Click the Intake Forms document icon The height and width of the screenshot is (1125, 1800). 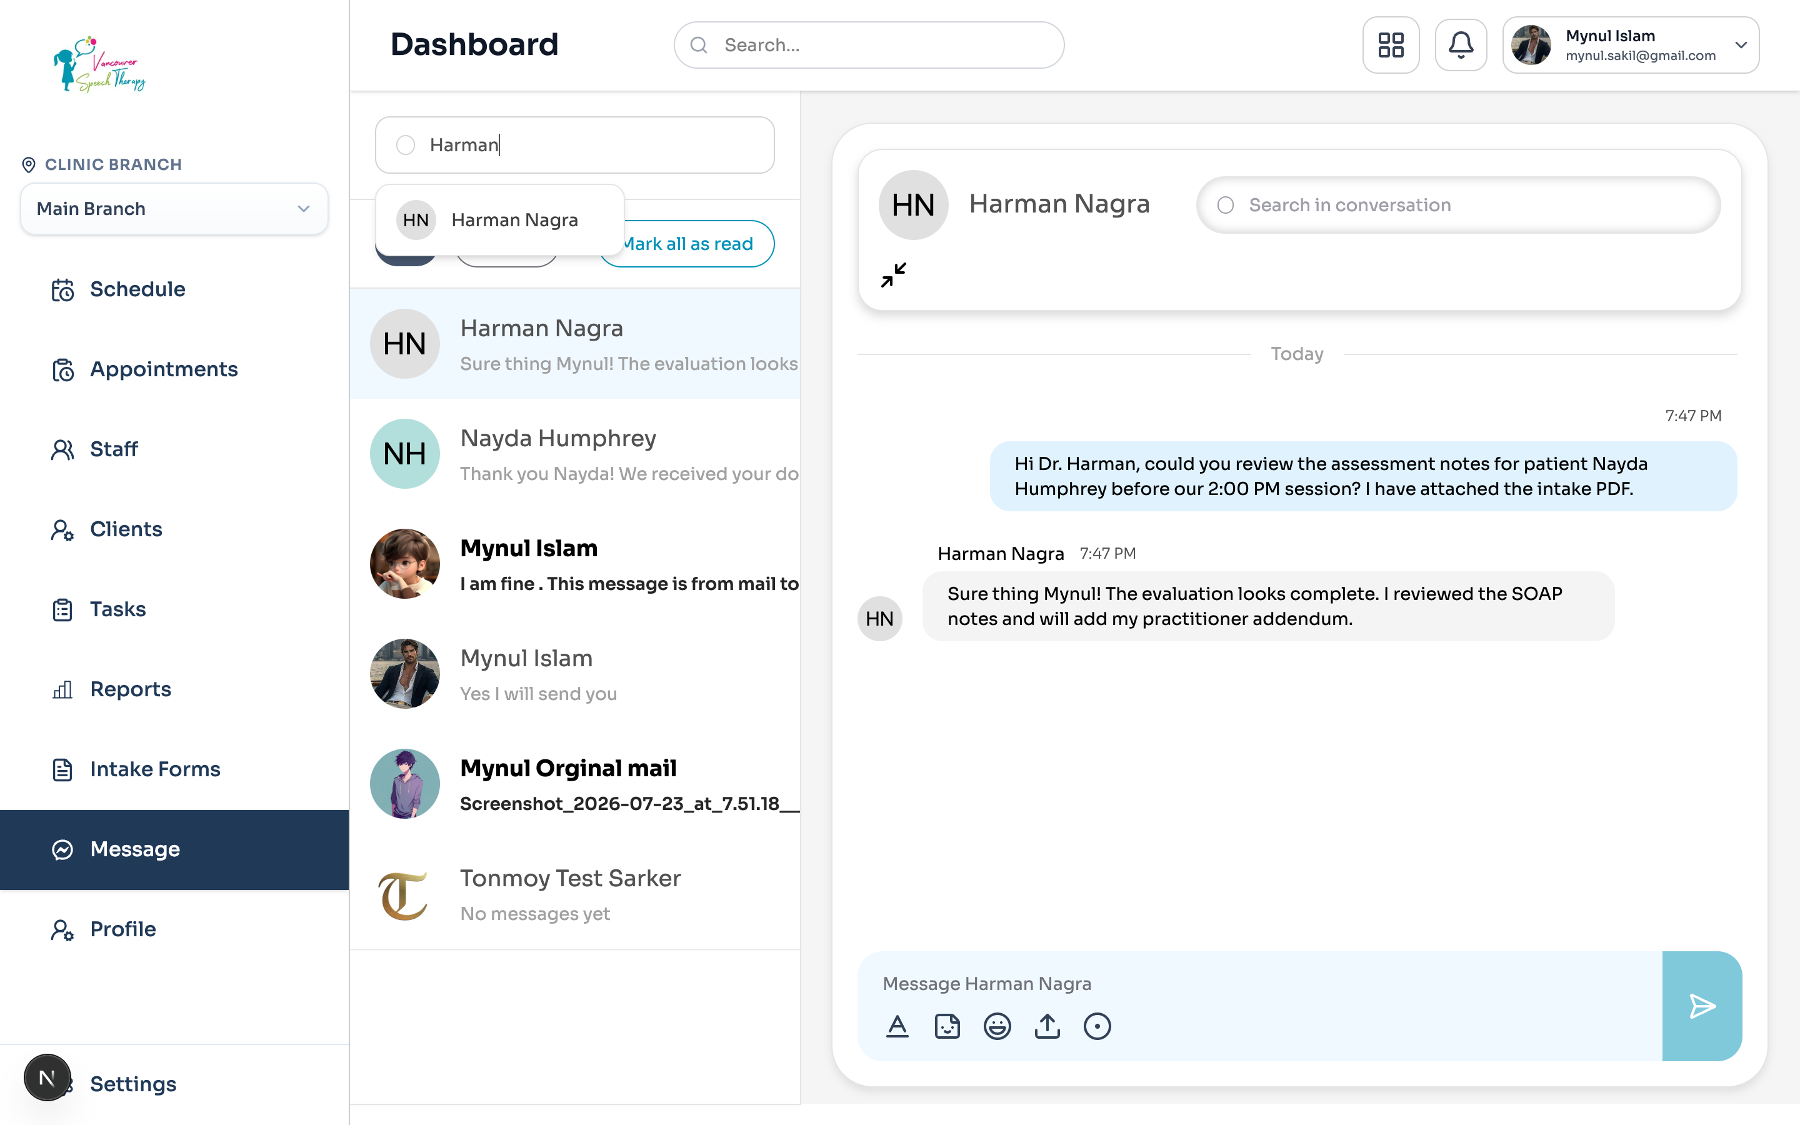pyautogui.click(x=62, y=769)
